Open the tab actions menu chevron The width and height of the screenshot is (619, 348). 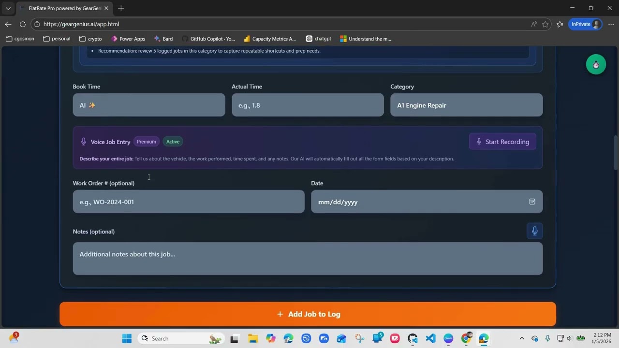click(x=8, y=8)
